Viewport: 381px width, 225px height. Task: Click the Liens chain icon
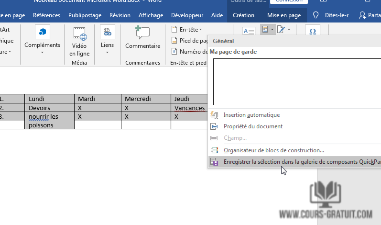tap(107, 32)
